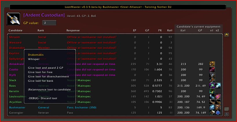Viewport: 237px width, 122px height.
Task: Click scroll-down arrow of candidate list
Action: tap(227, 114)
